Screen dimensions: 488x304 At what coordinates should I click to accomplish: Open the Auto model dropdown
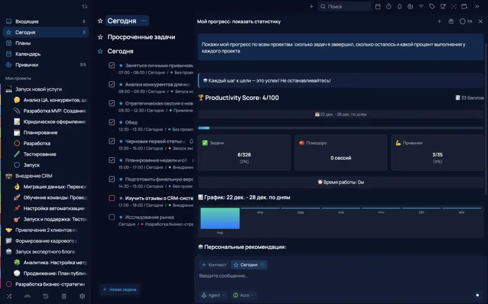[243, 295]
